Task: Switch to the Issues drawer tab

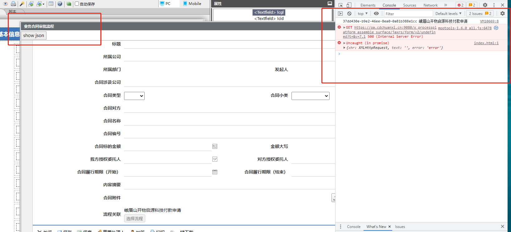Action: click(x=400, y=227)
